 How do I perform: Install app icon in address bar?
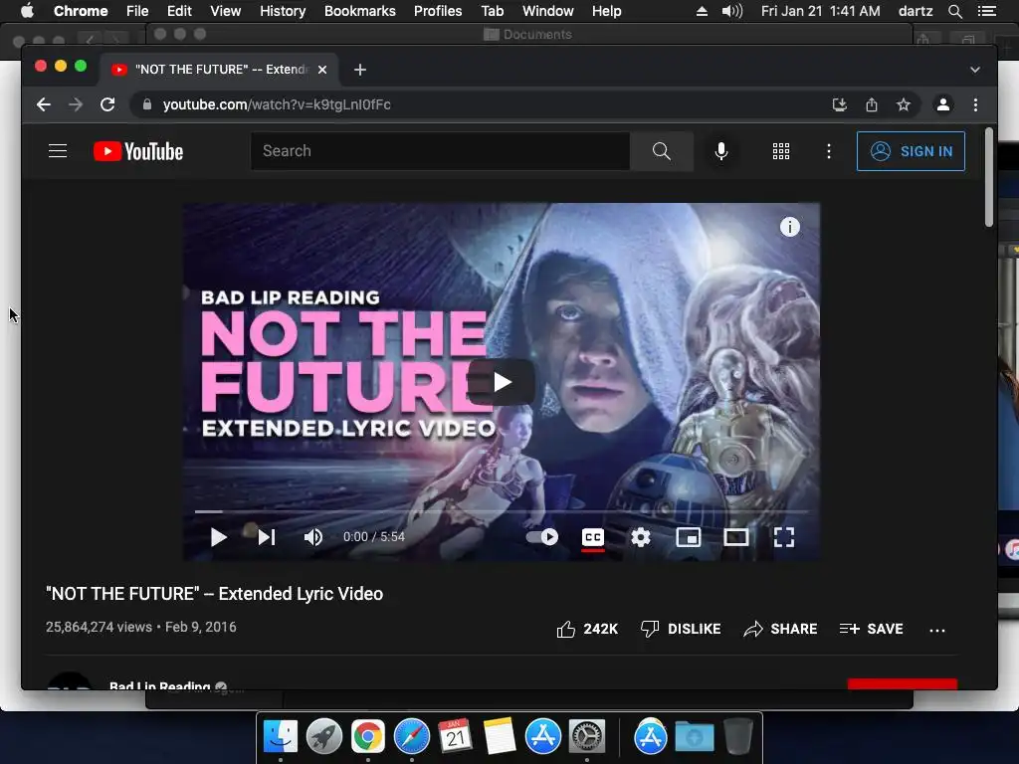click(x=840, y=104)
